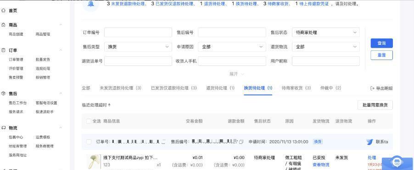Click the 批量同意换货 button
414x170 pixels.
[x=375, y=105]
